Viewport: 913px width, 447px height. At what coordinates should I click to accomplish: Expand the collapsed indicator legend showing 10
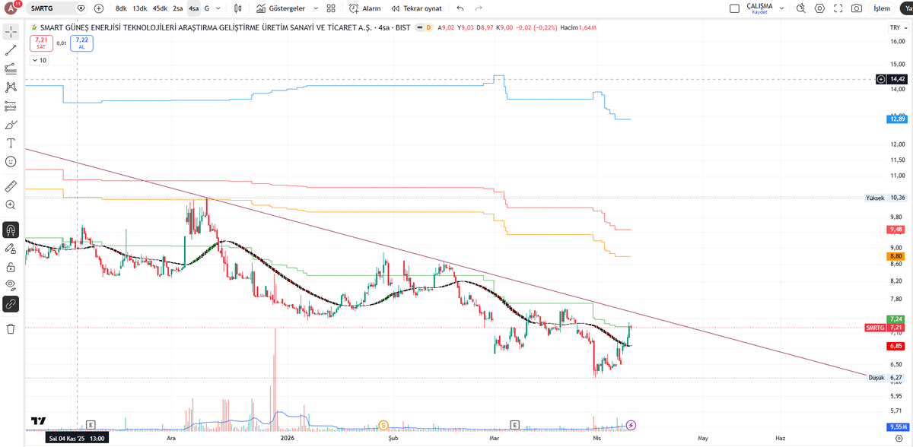(x=39, y=60)
